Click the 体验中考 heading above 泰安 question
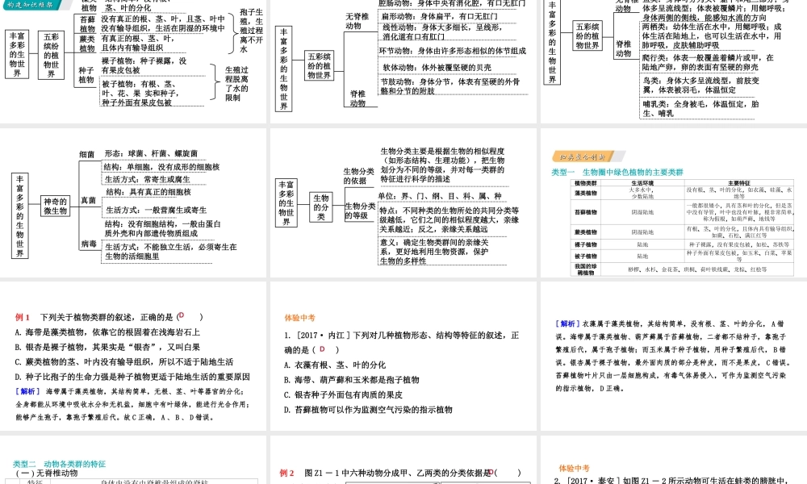 click(x=575, y=468)
